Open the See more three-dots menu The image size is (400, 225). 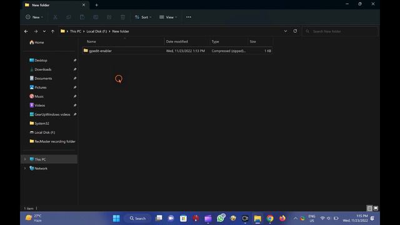click(189, 17)
